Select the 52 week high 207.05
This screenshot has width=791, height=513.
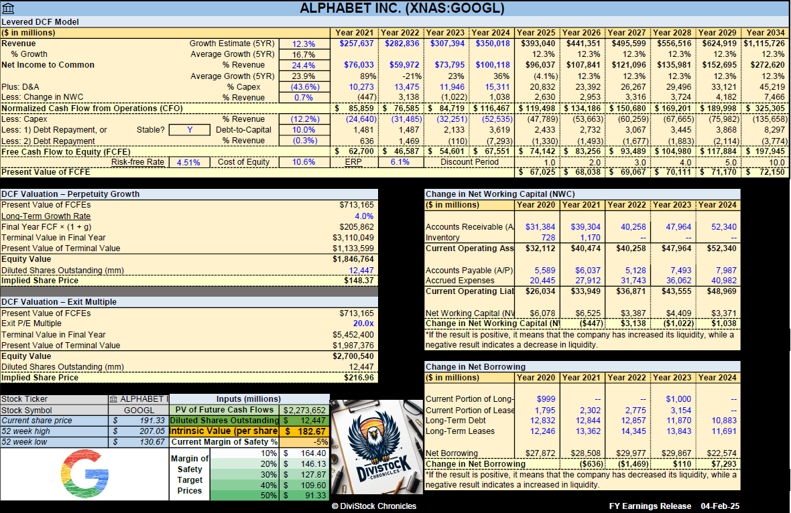(139, 431)
